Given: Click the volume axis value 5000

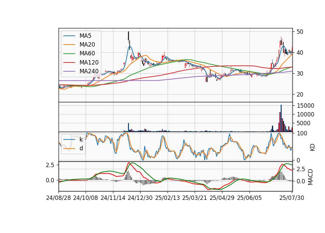Looking at the screenshot, I should [304, 124].
